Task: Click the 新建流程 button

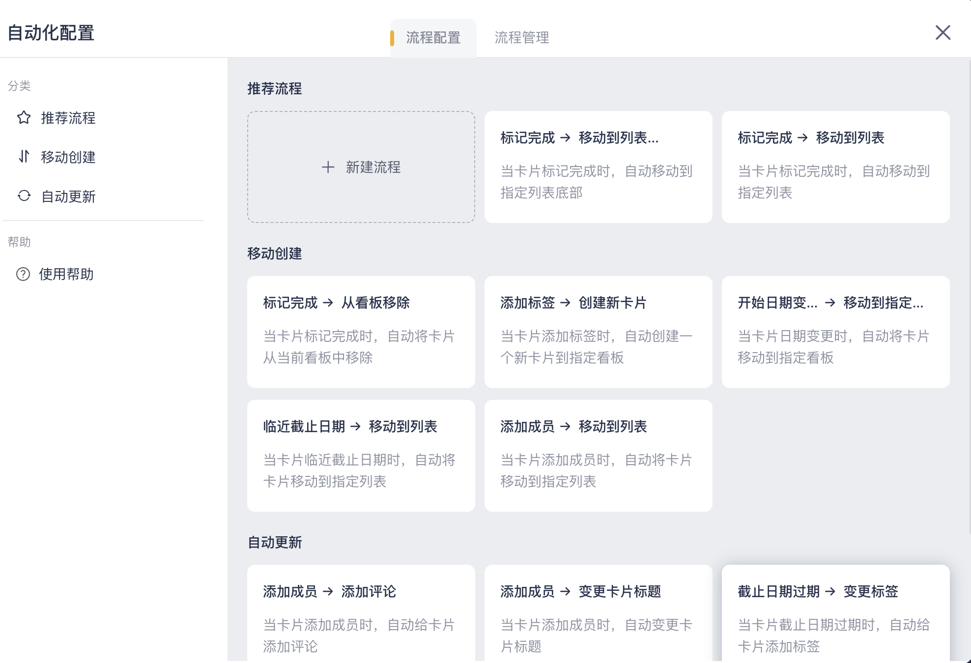Action: pos(372,167)
